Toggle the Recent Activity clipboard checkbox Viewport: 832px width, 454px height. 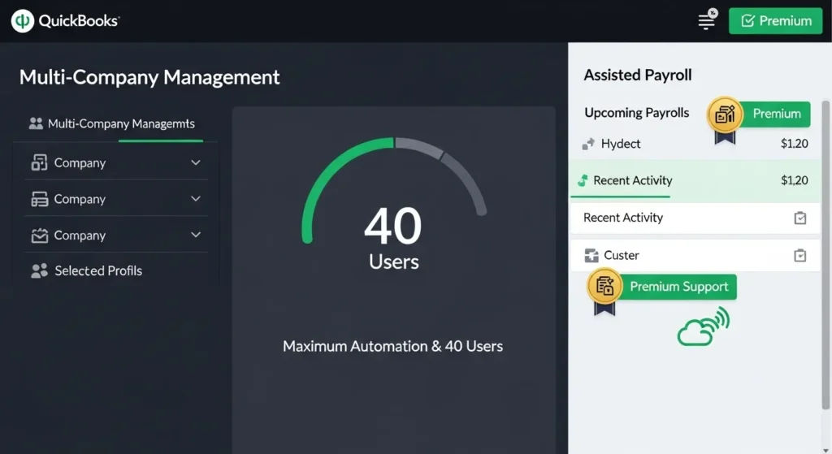tap(800, 218)
